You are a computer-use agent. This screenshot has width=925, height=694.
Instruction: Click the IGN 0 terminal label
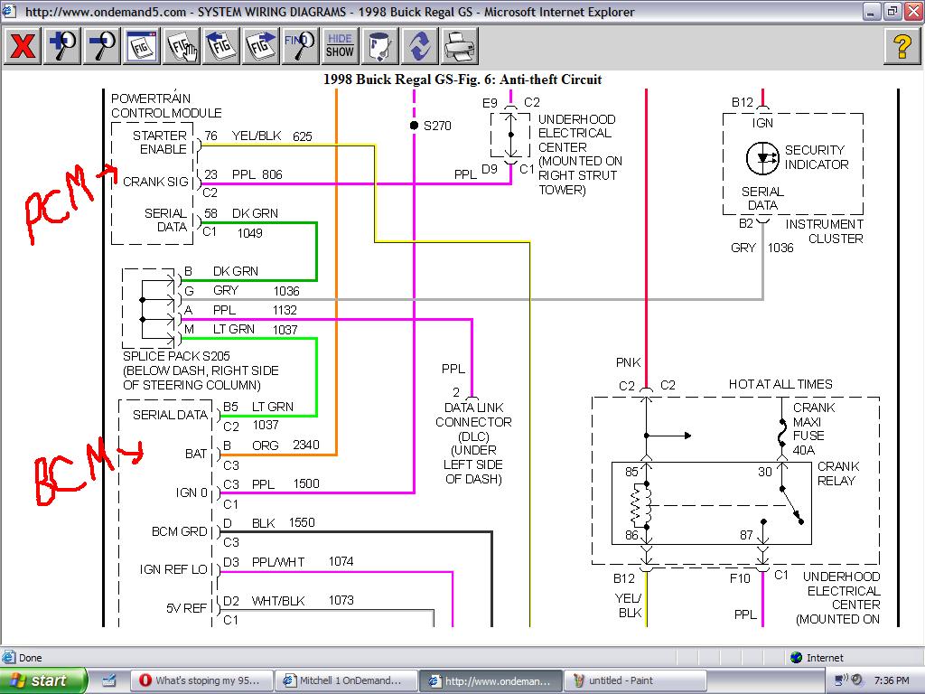point(192,492)
